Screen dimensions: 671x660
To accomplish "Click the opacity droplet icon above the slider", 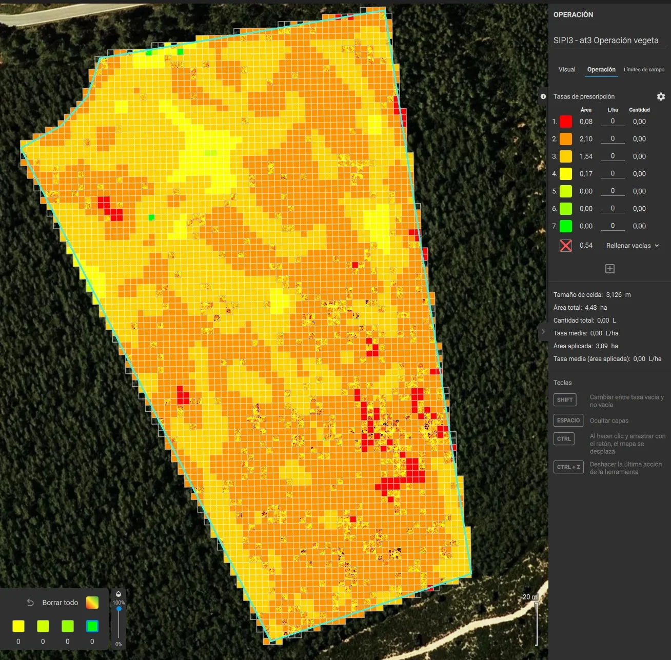I will pos(119,594).
